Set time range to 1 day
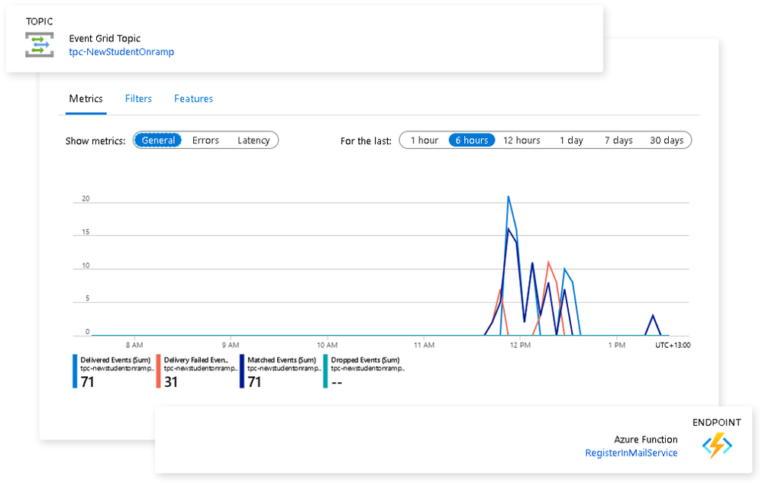 (571, 140)
